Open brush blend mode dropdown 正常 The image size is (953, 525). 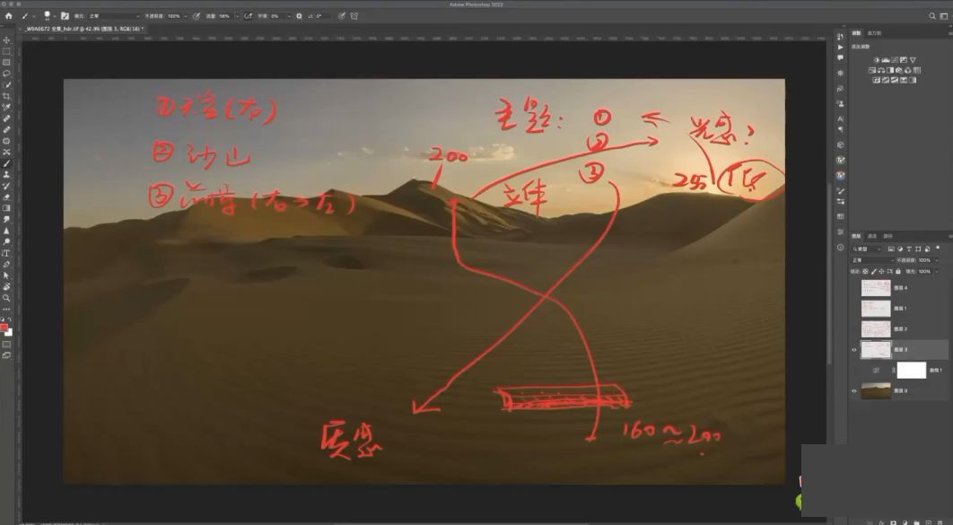tap(114, 16)
